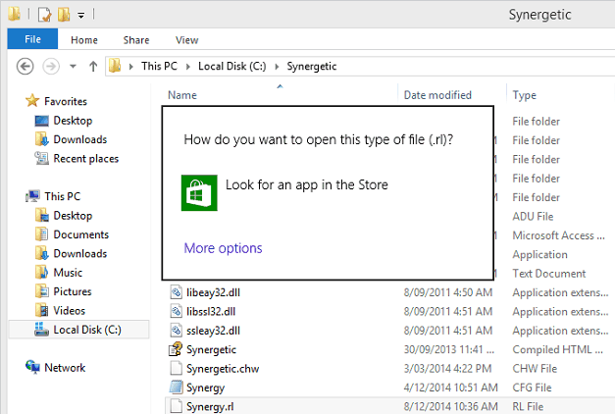Open Documents under This PC
This screenshot has width=615, height=414.
80,234
